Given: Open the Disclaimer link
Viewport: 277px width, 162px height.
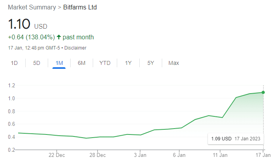Looking at the screenshot, I should [x=76, y=48].
